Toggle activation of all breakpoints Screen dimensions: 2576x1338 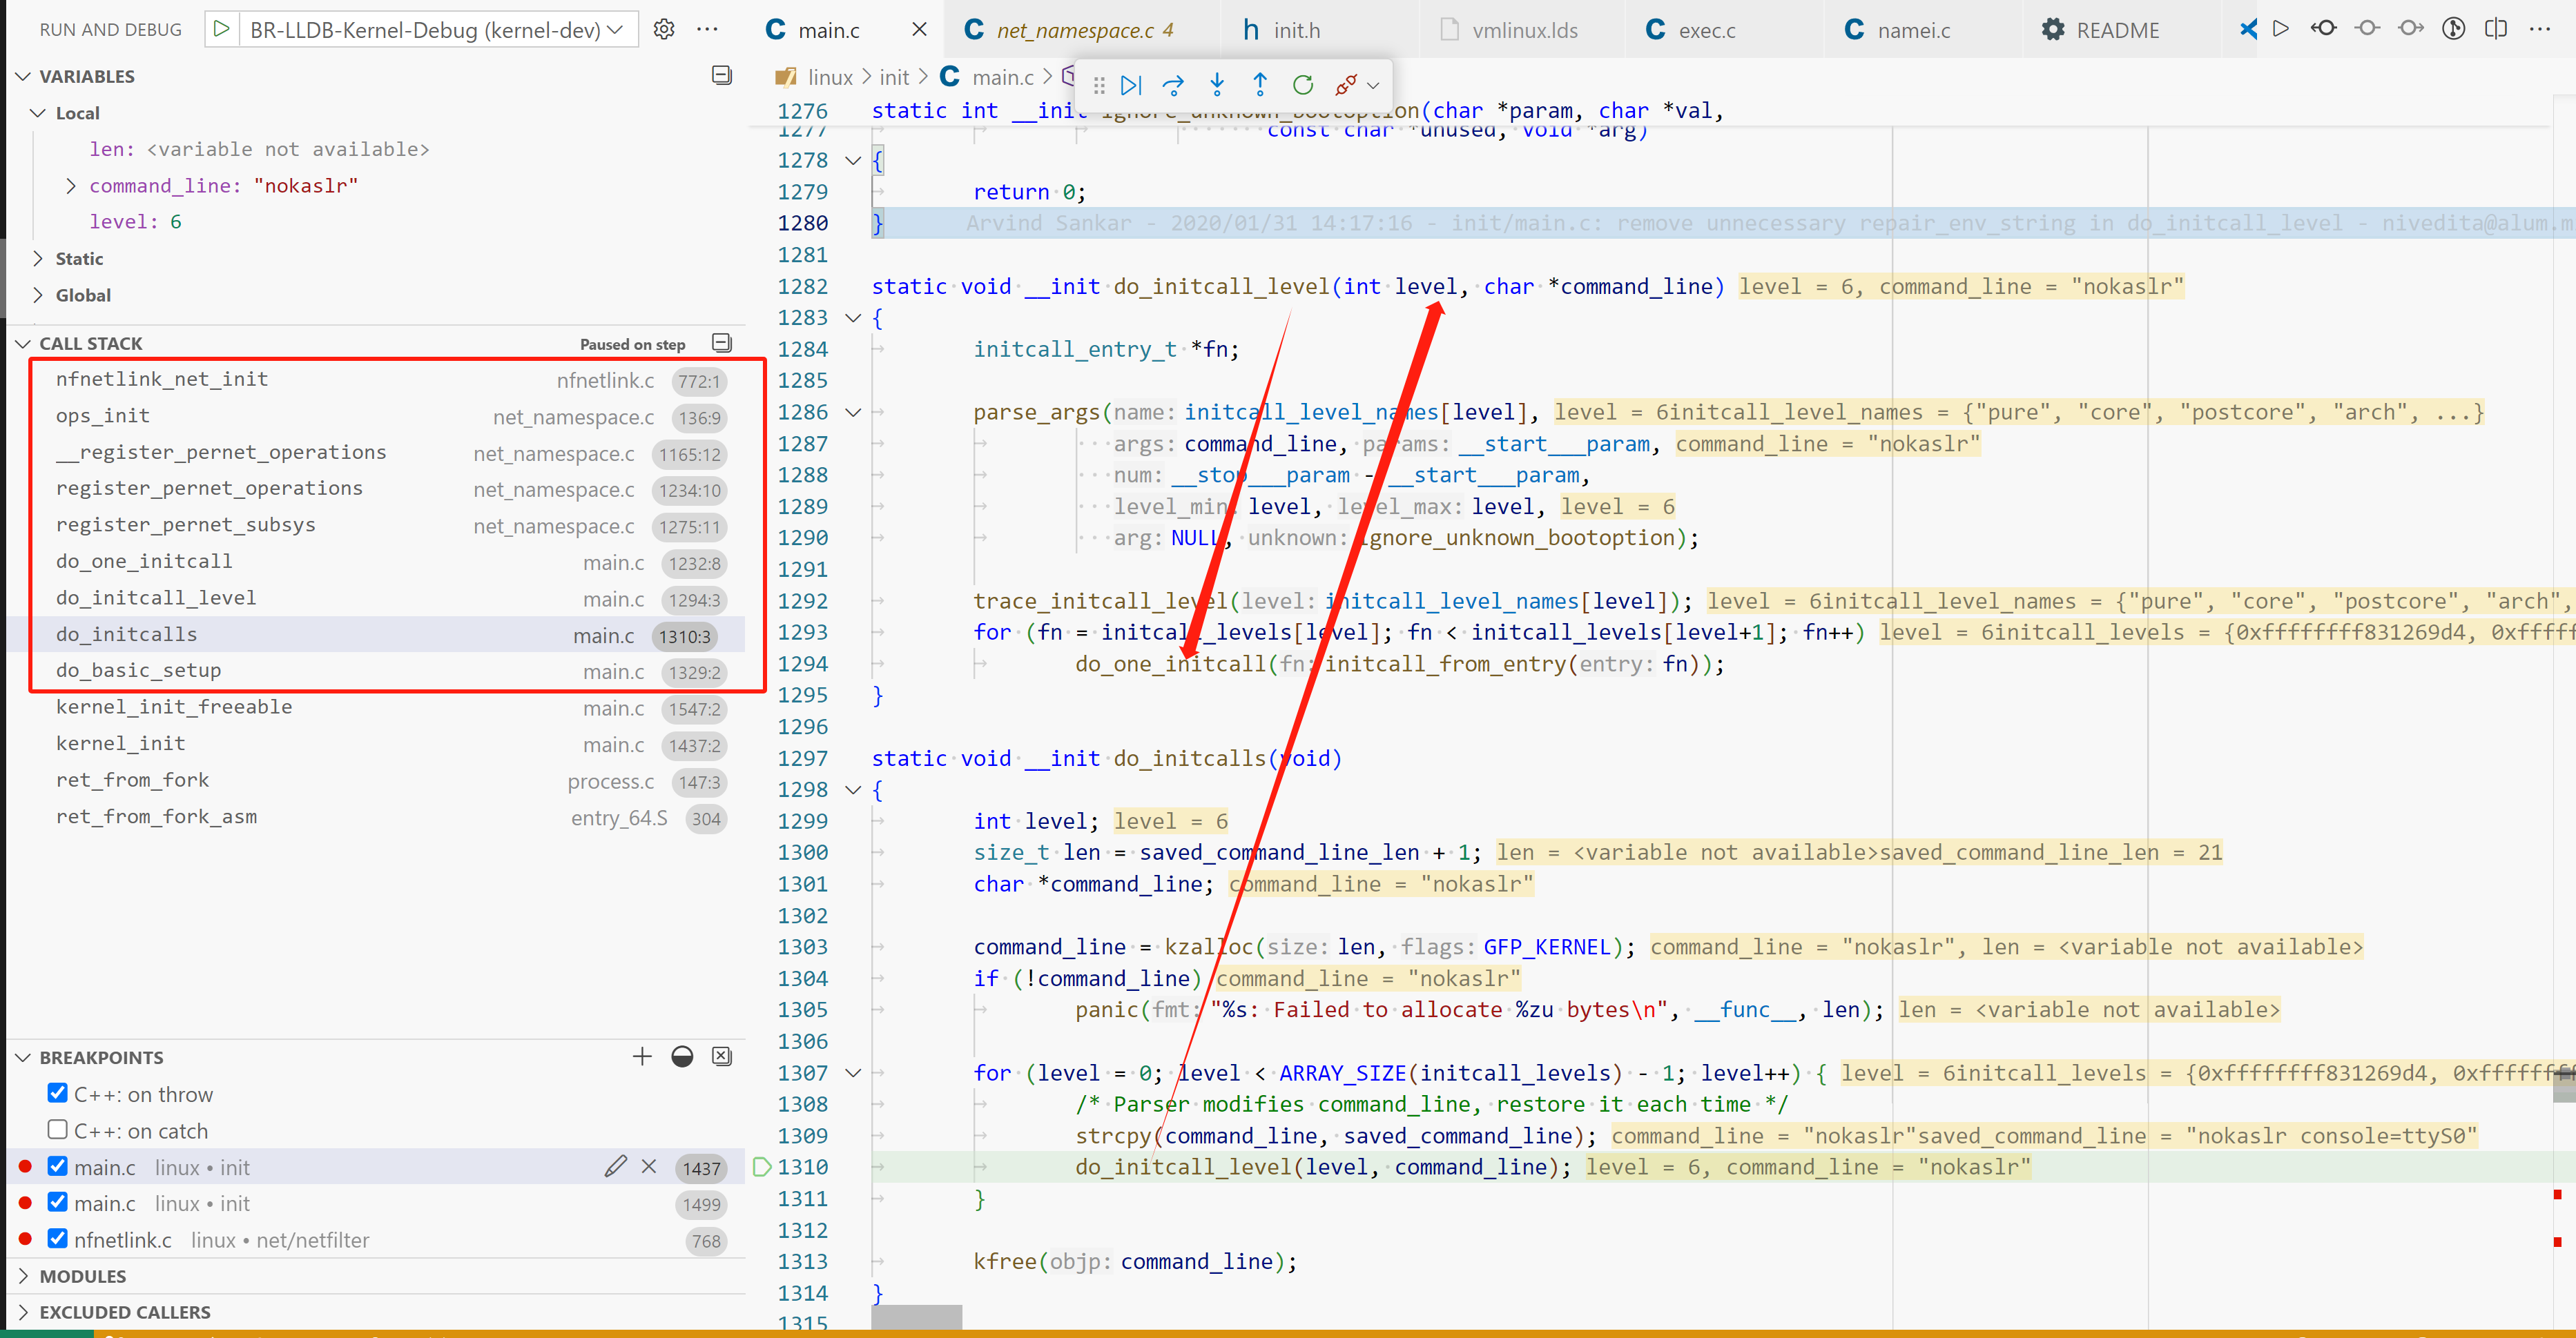pos(682,1056)
